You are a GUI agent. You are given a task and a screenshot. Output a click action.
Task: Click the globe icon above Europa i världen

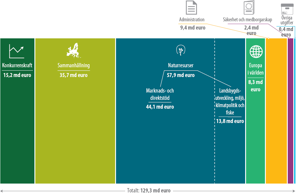point(256,51)
